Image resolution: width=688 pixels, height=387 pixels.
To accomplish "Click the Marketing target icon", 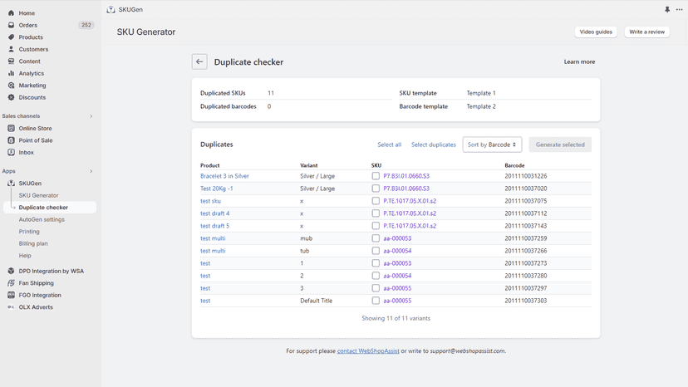I will (x=11, y=85).
